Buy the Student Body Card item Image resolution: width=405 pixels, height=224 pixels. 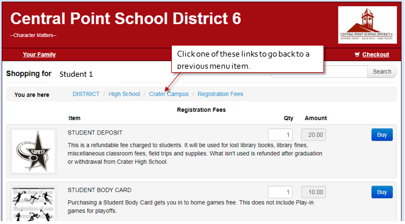click(382, 192)
